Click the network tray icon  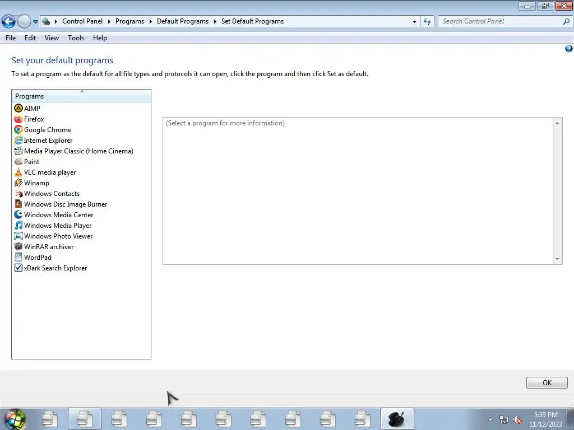[x=504, y=420]
